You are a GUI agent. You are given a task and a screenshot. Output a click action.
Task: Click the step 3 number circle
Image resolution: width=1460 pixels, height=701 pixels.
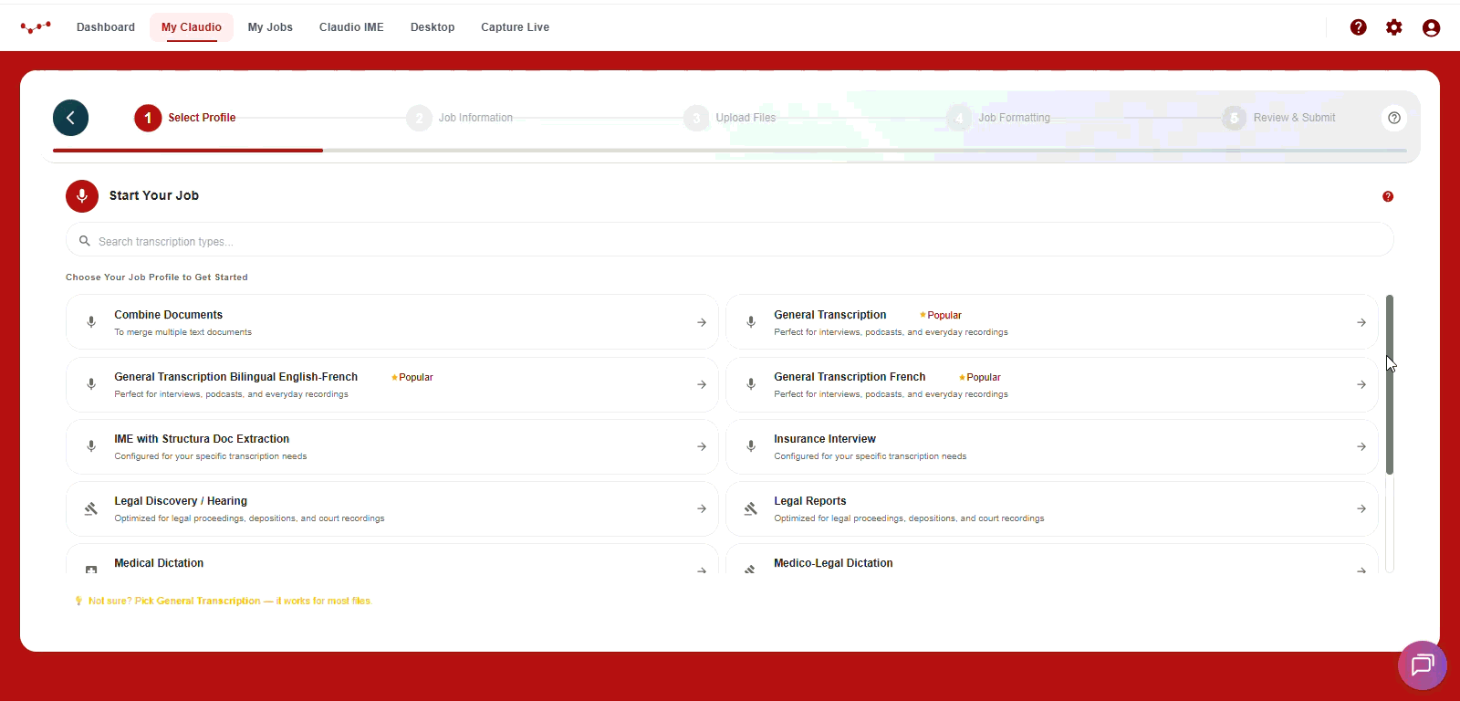coord(696,118)
